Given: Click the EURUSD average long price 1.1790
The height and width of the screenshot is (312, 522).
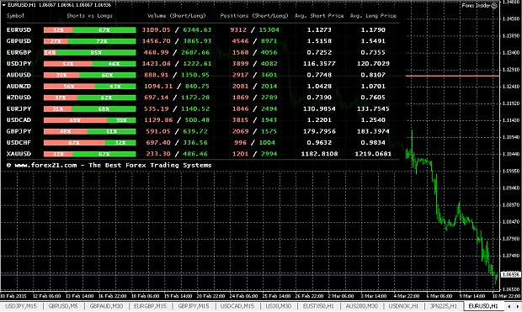Looking at the screenshot, I should tap(373, 30).
